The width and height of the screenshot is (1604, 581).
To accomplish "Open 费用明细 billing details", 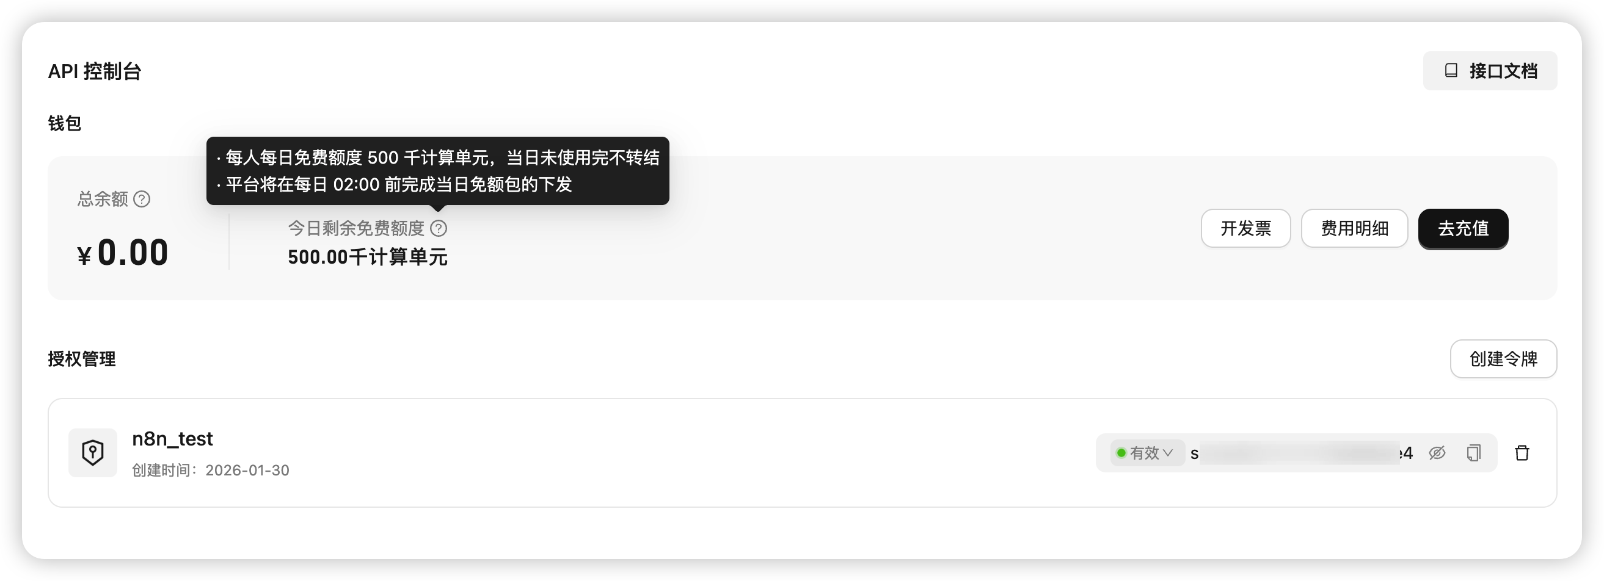I will [1354, 228].
